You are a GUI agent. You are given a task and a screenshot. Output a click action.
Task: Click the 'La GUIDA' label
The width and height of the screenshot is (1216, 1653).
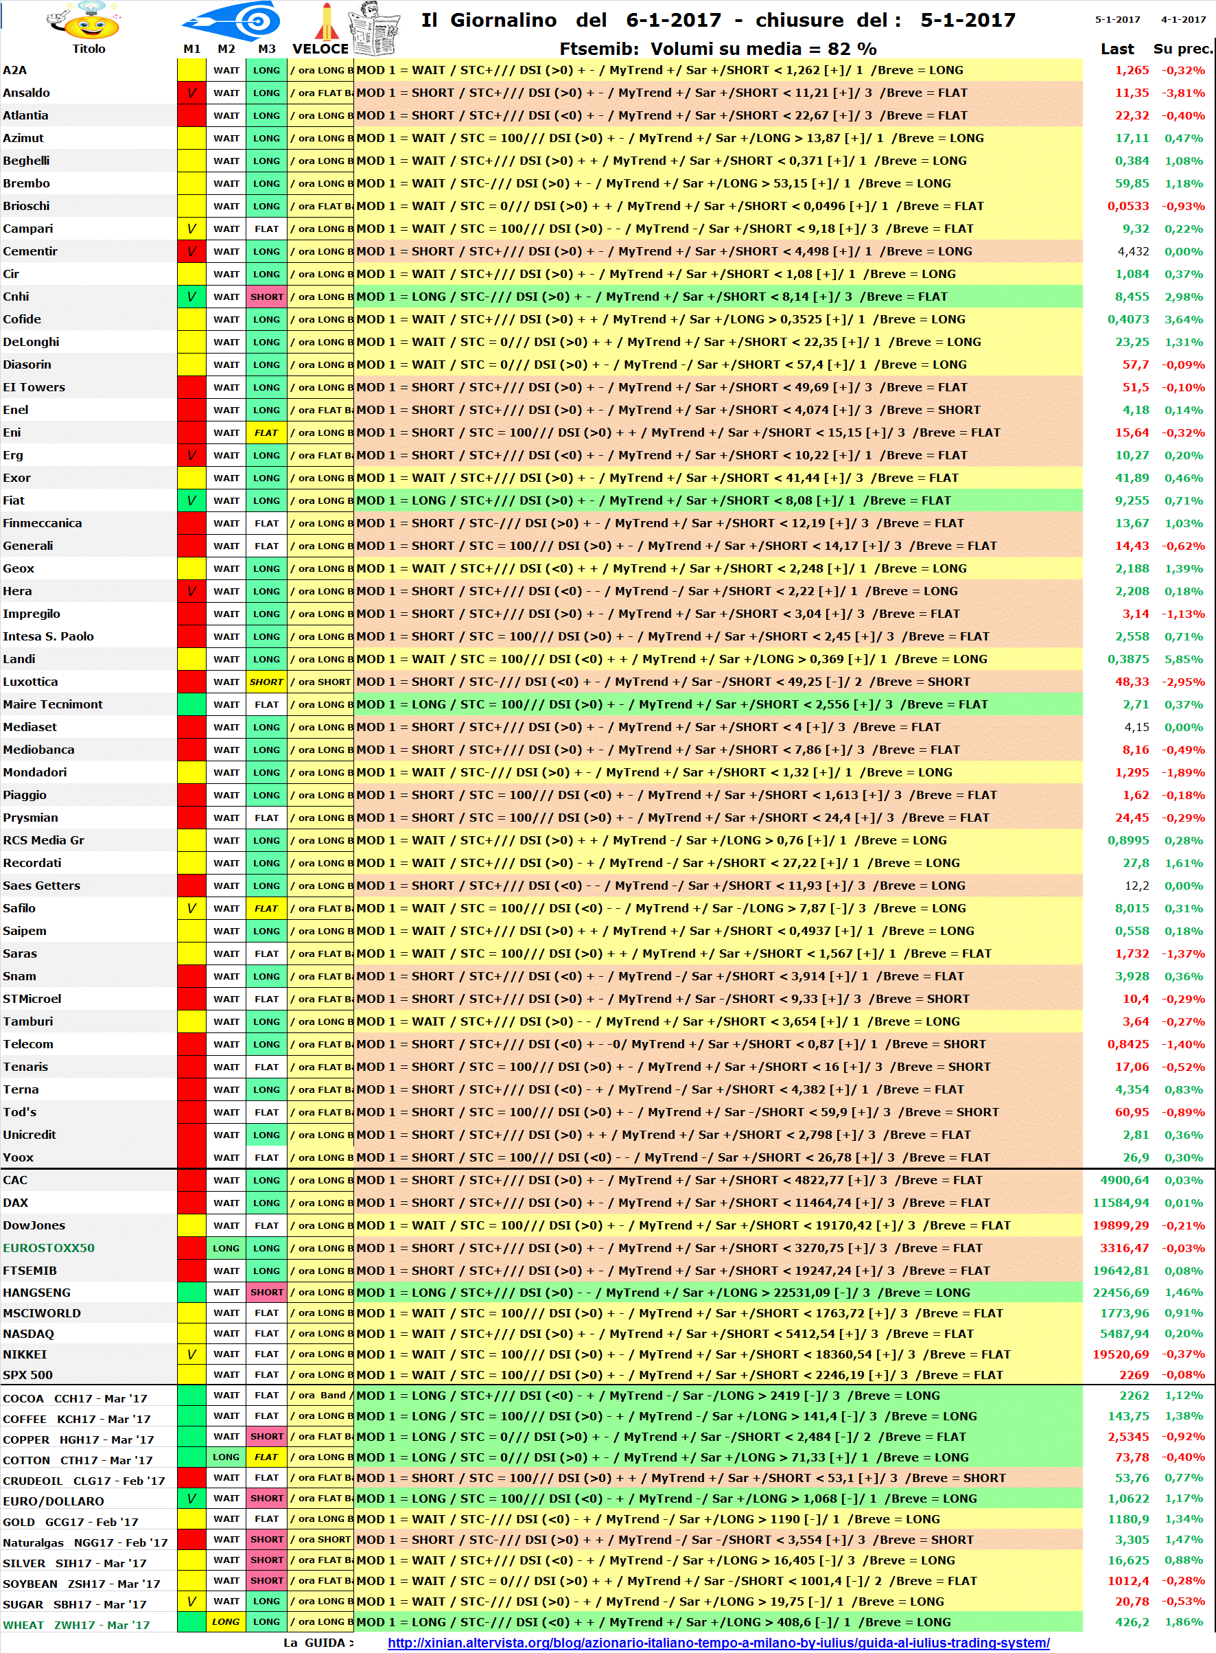click(x=318, y=1643)
